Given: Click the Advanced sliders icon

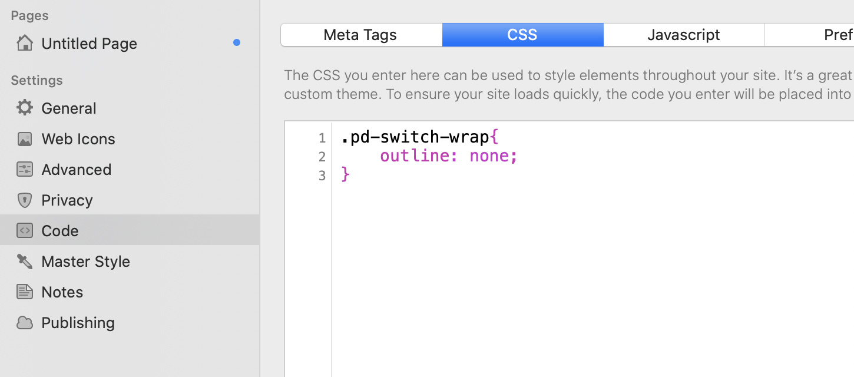Looking at the screenshot, I should tap(25, 169).
